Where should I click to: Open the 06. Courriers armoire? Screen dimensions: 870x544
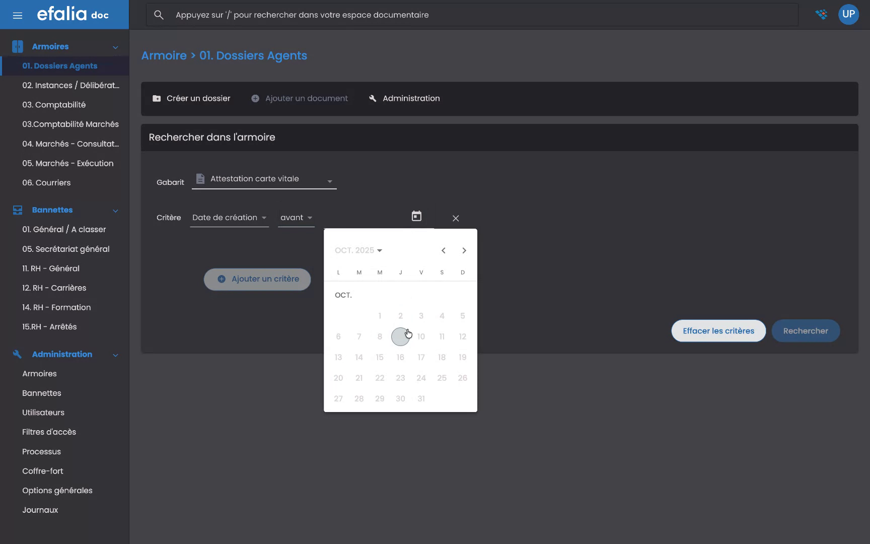tap(47, 182)
